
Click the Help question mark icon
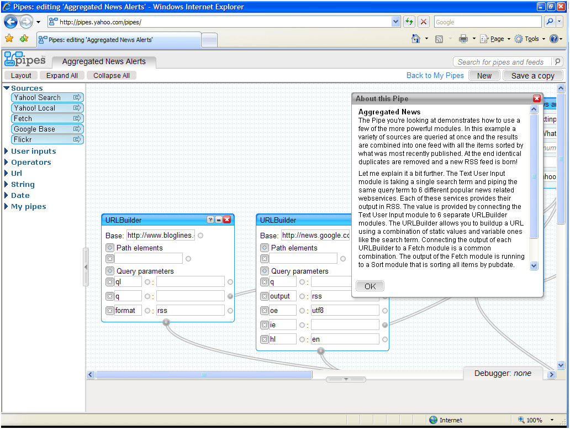(x=553, y=39)
